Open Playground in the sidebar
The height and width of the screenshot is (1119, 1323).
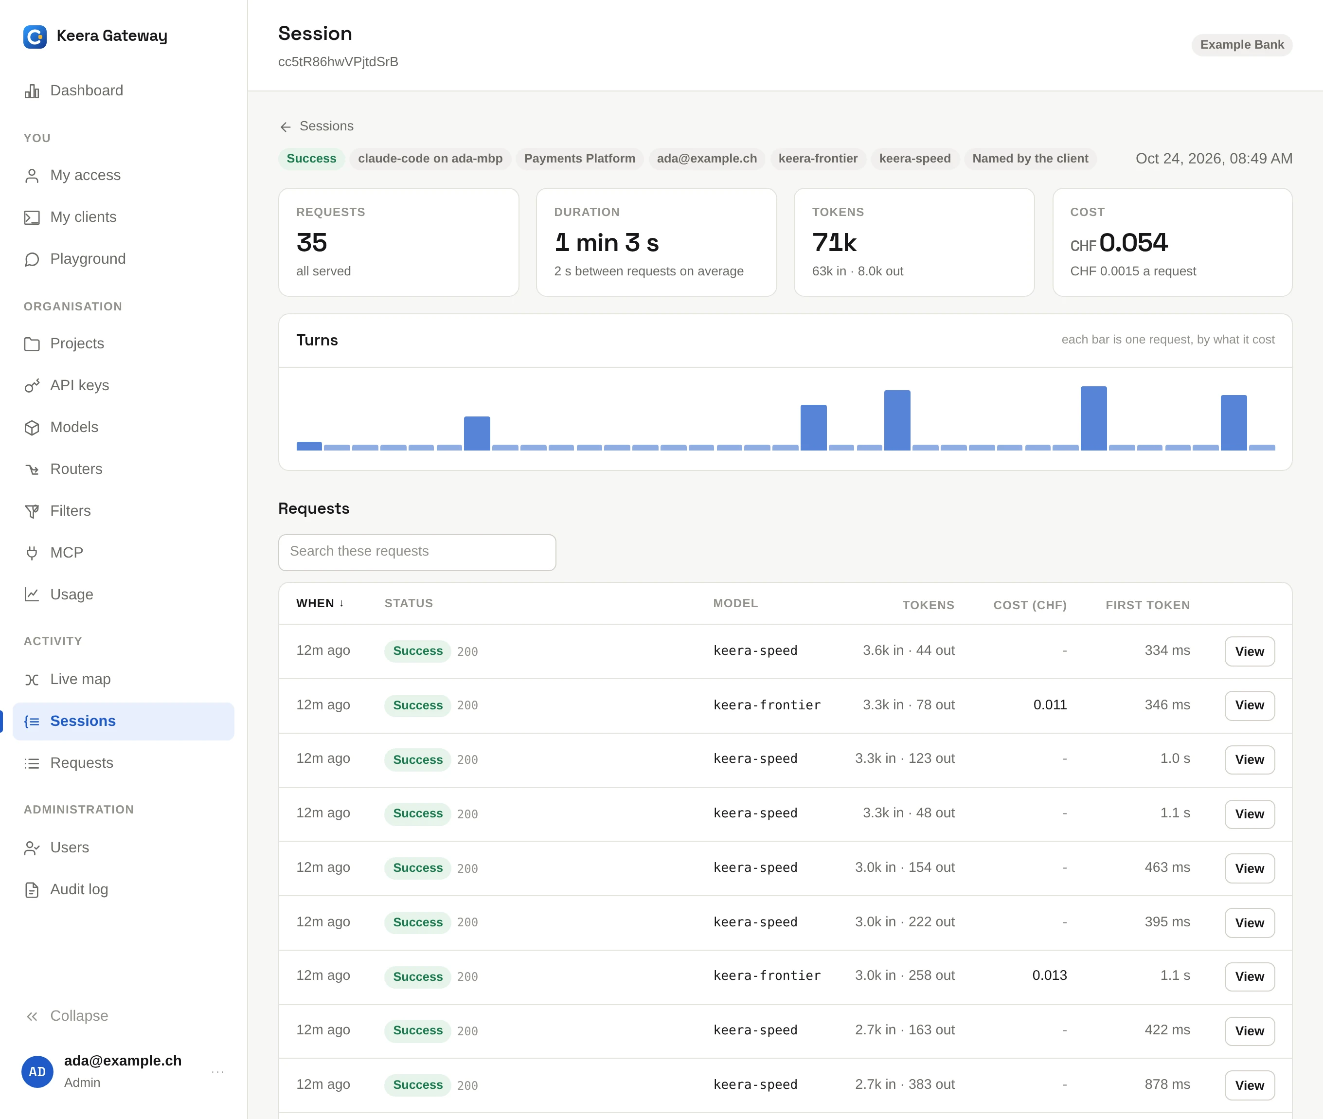[x=124, y=259]
